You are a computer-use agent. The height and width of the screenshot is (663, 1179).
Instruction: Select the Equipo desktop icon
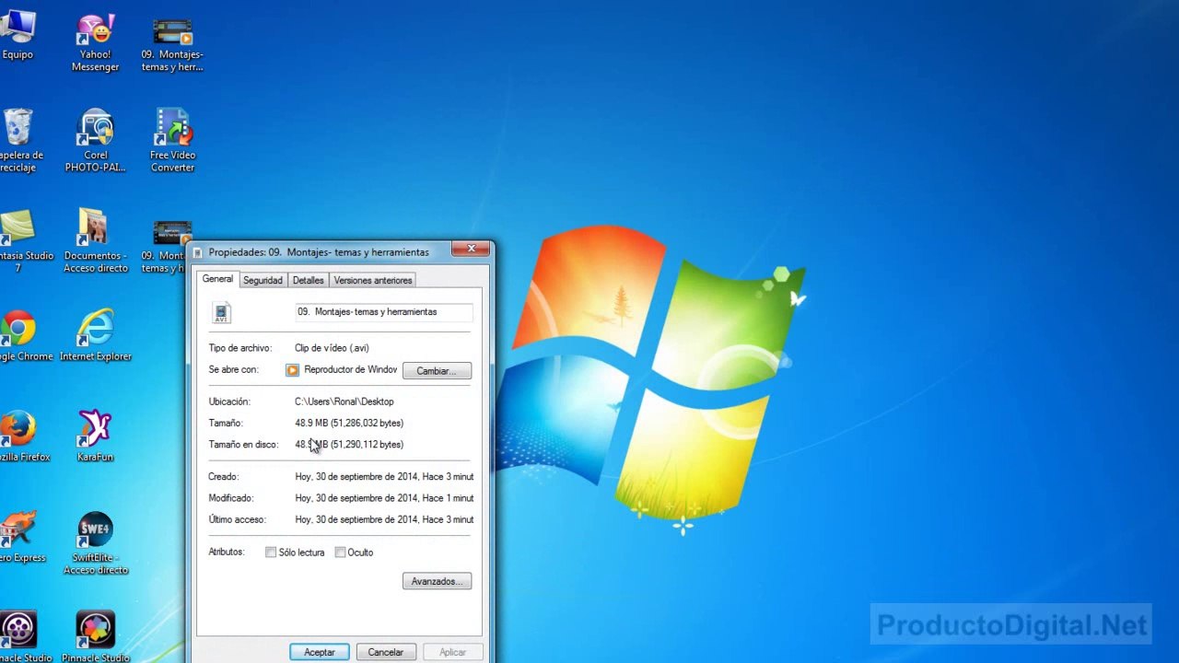18,35
